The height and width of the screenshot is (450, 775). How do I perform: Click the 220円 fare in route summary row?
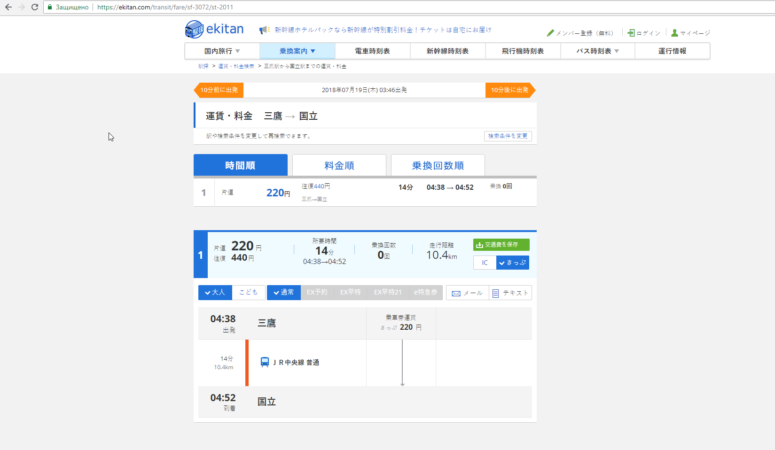[278, 193]
